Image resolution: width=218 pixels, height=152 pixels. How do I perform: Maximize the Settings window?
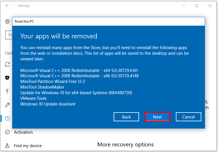[197, 6]
